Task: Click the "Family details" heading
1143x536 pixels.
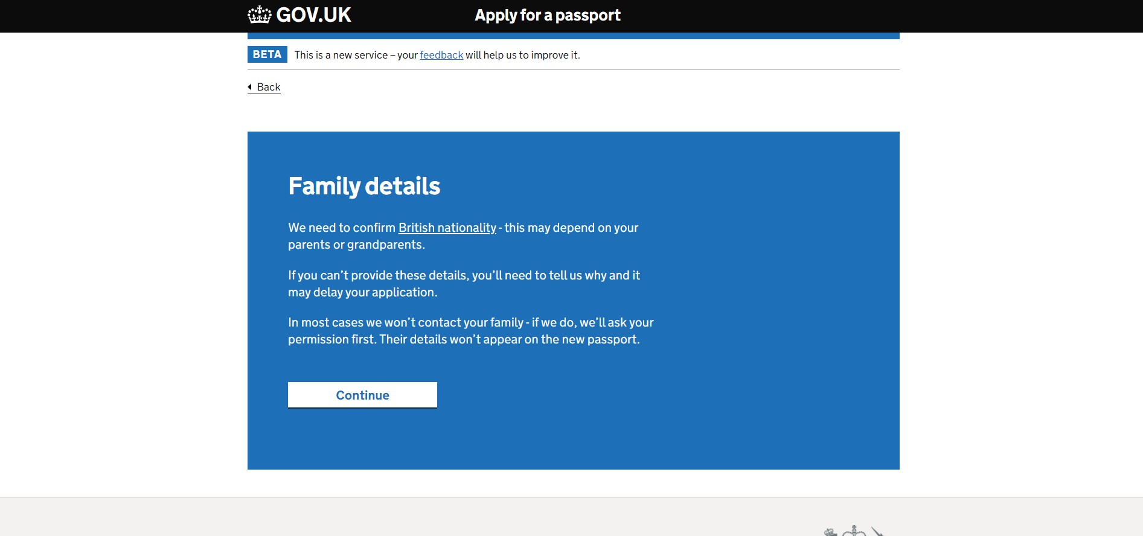Action: (364, 186)
